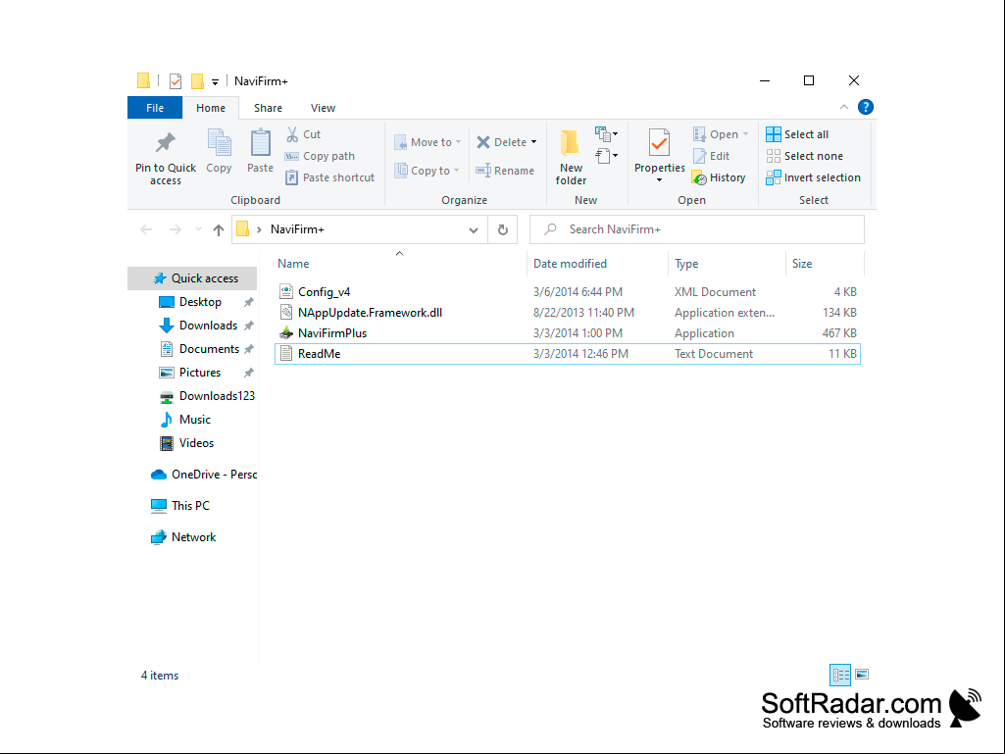Switch to Large icons view layout

pos(862,675)
